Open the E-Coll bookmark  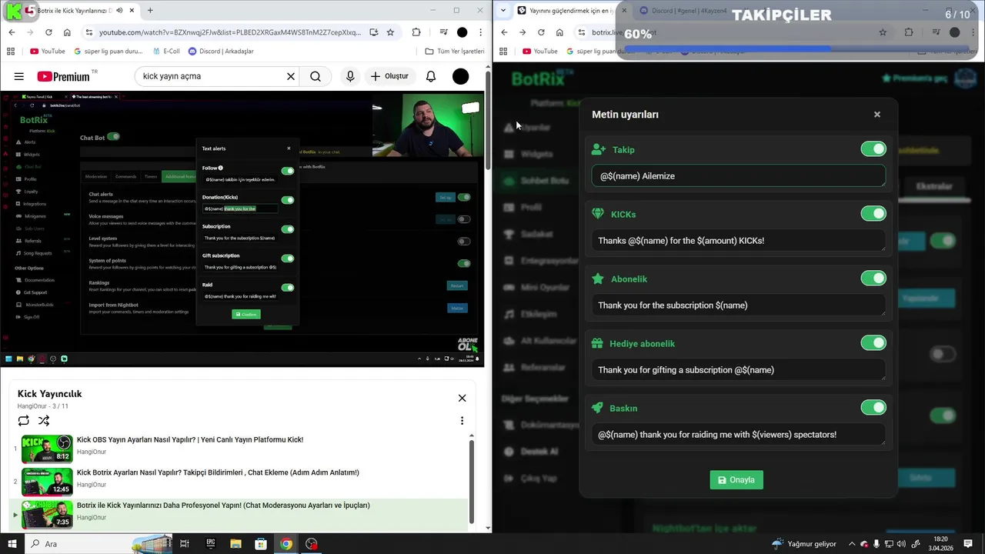point(166,52)
